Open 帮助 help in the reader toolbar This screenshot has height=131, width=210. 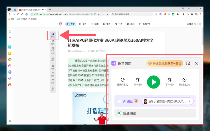53,74
